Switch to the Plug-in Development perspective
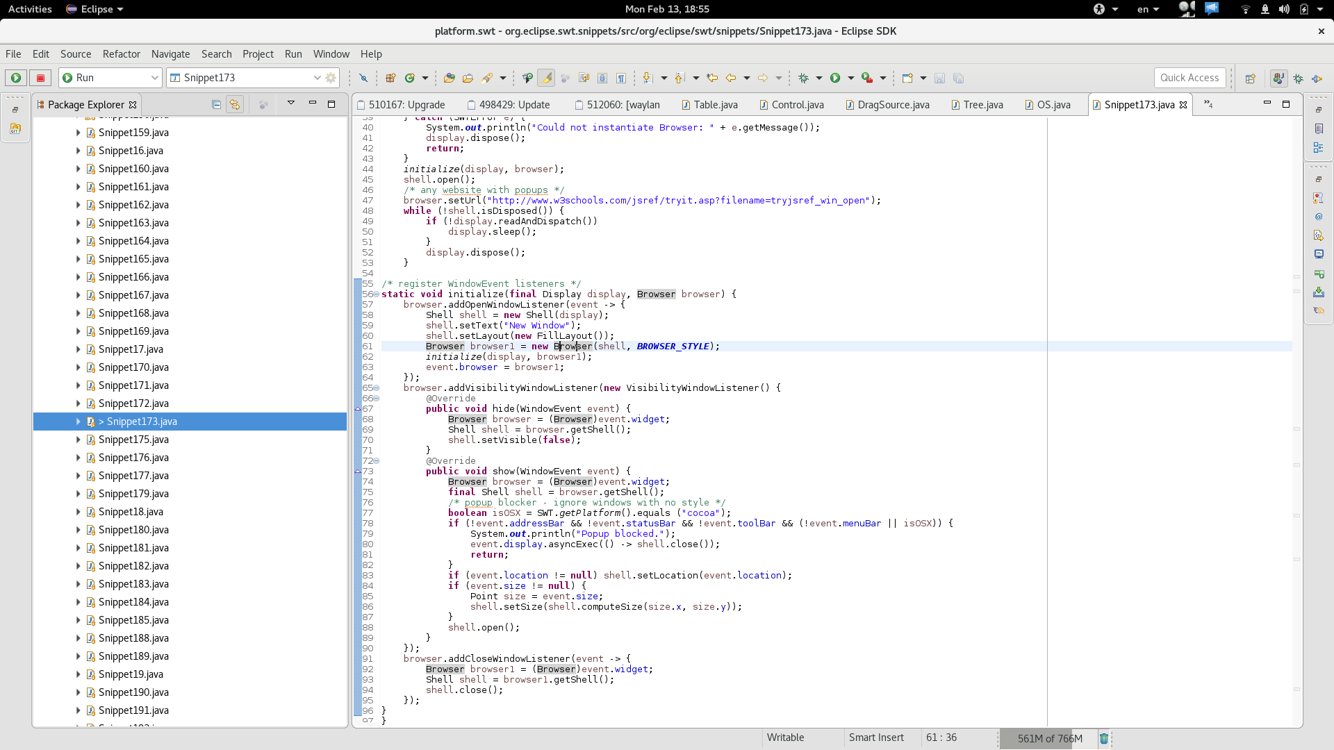Image resolution: width=1334 pixels, height=750 pixels. click(1317, 78)
